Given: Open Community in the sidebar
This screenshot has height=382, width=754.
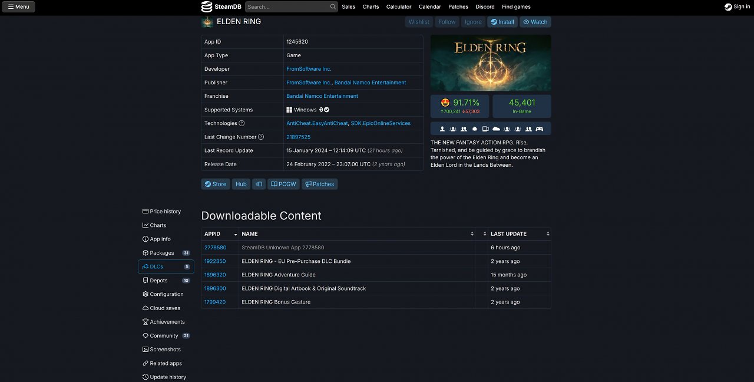Looking at the screenshot, I should pyautogui.click(x=166, y=335).
